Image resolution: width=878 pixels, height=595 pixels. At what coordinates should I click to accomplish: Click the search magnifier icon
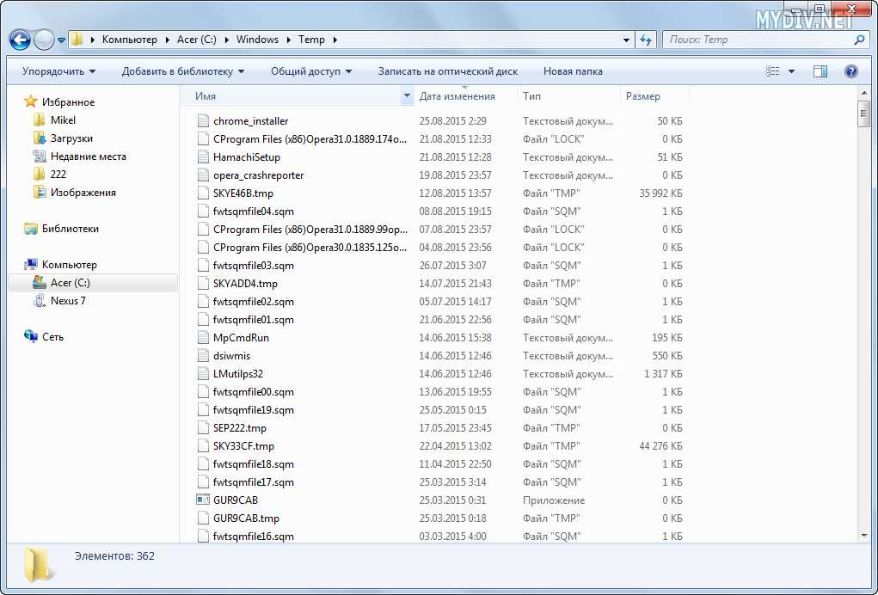(x=859, y=40)
